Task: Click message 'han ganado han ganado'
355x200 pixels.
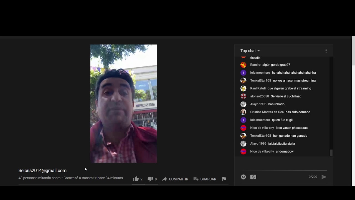Action: pos(290,136)
